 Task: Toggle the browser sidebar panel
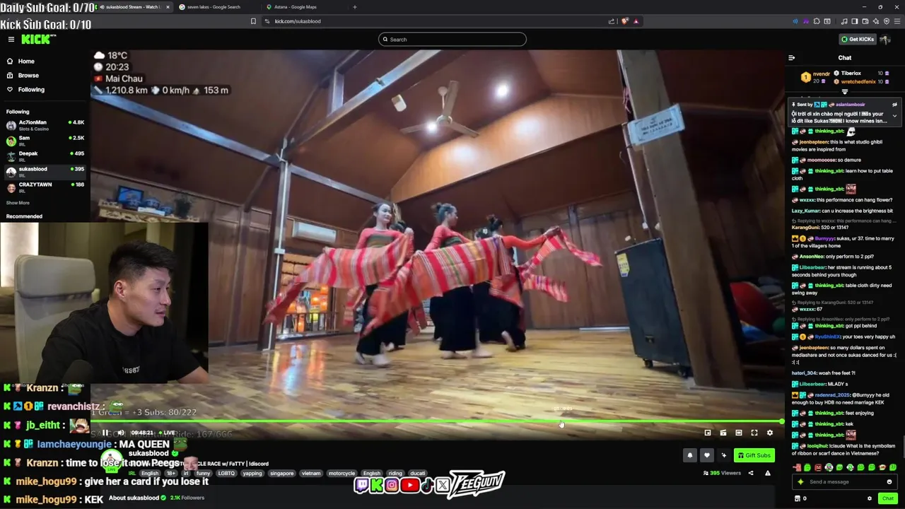tap(854, 21)
